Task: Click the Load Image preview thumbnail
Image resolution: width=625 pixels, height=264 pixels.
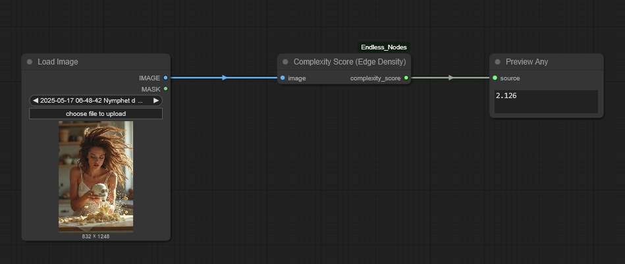Action: coord(95,176)
